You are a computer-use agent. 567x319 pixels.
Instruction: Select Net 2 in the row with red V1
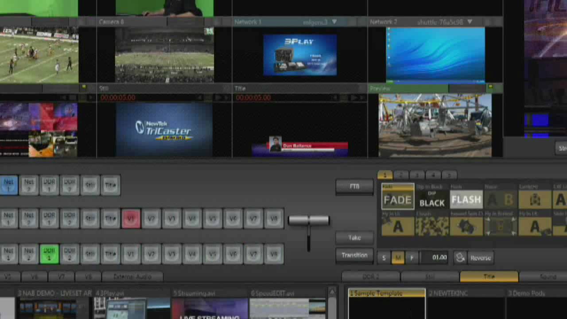[x=29, y=218]
